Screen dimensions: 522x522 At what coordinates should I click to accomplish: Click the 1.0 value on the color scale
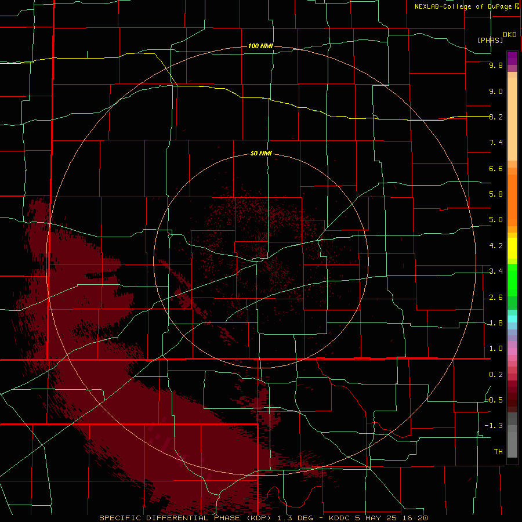496,349
